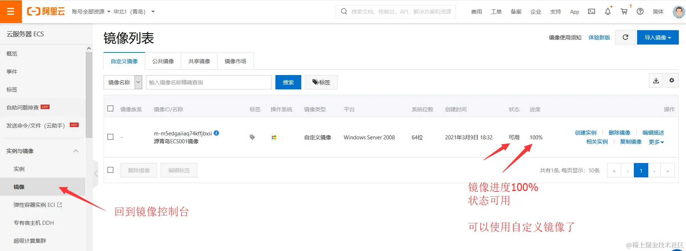Click the info icon beside image ID
Screen dimensions: 686x251
pos(216,133)
